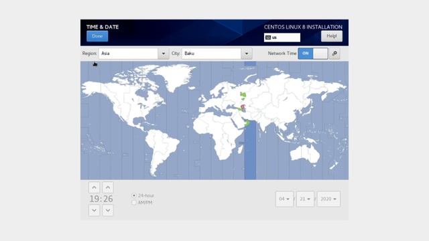Click the highlighted Baku timezone band on map
This screenshot has width=429, height=241.
click(250, 153)
